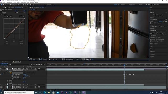The width and height of the screenshot is (168, 94).
Task: Click the Auto button under Curves graph
Action: (14, 41)
